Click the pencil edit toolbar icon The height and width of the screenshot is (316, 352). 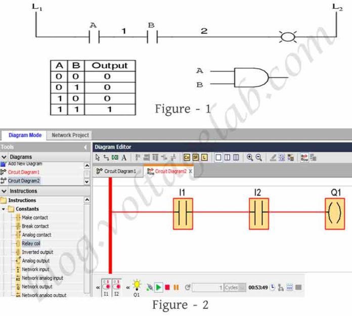coord(273,158)
